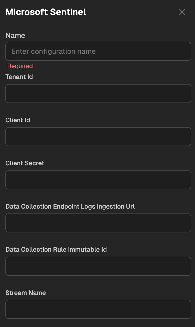The image size is (195, 327).
Task: Select the Client Id label text
Action: (x=18, y=120)
